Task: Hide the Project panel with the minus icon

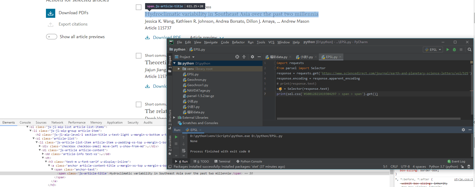Action: pyautogui.click(x=259, y=57)
